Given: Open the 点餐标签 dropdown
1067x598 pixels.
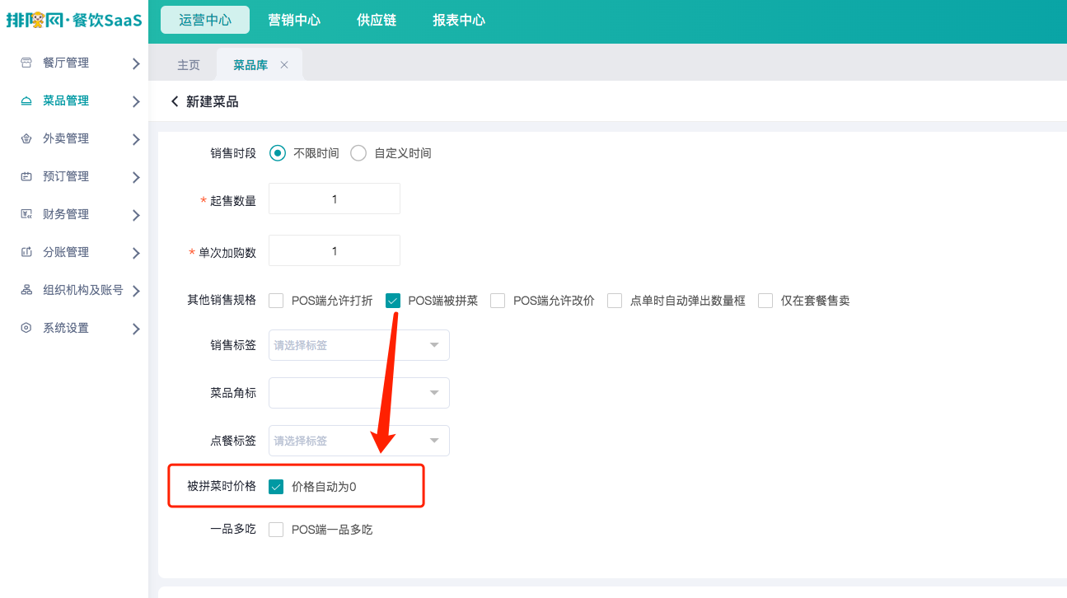Looking at the screenshot, I should click(x=359, y=441).
